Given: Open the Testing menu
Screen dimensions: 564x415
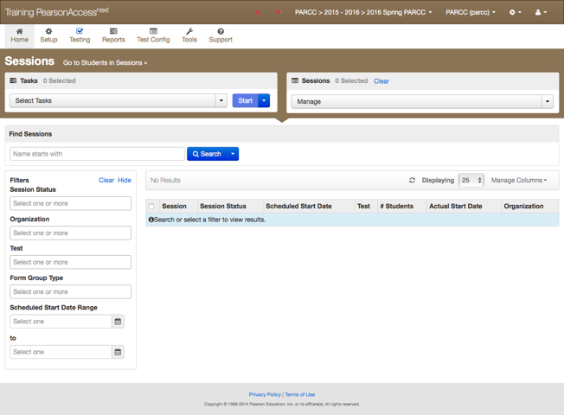Looking at the screenshot, I should (x=80, y=35).
